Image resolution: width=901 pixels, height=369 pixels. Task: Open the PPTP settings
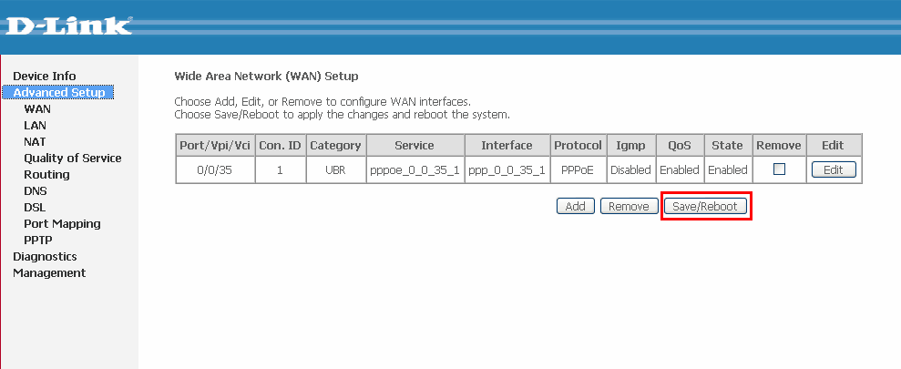pyautogui.click(x=38, y=241)
